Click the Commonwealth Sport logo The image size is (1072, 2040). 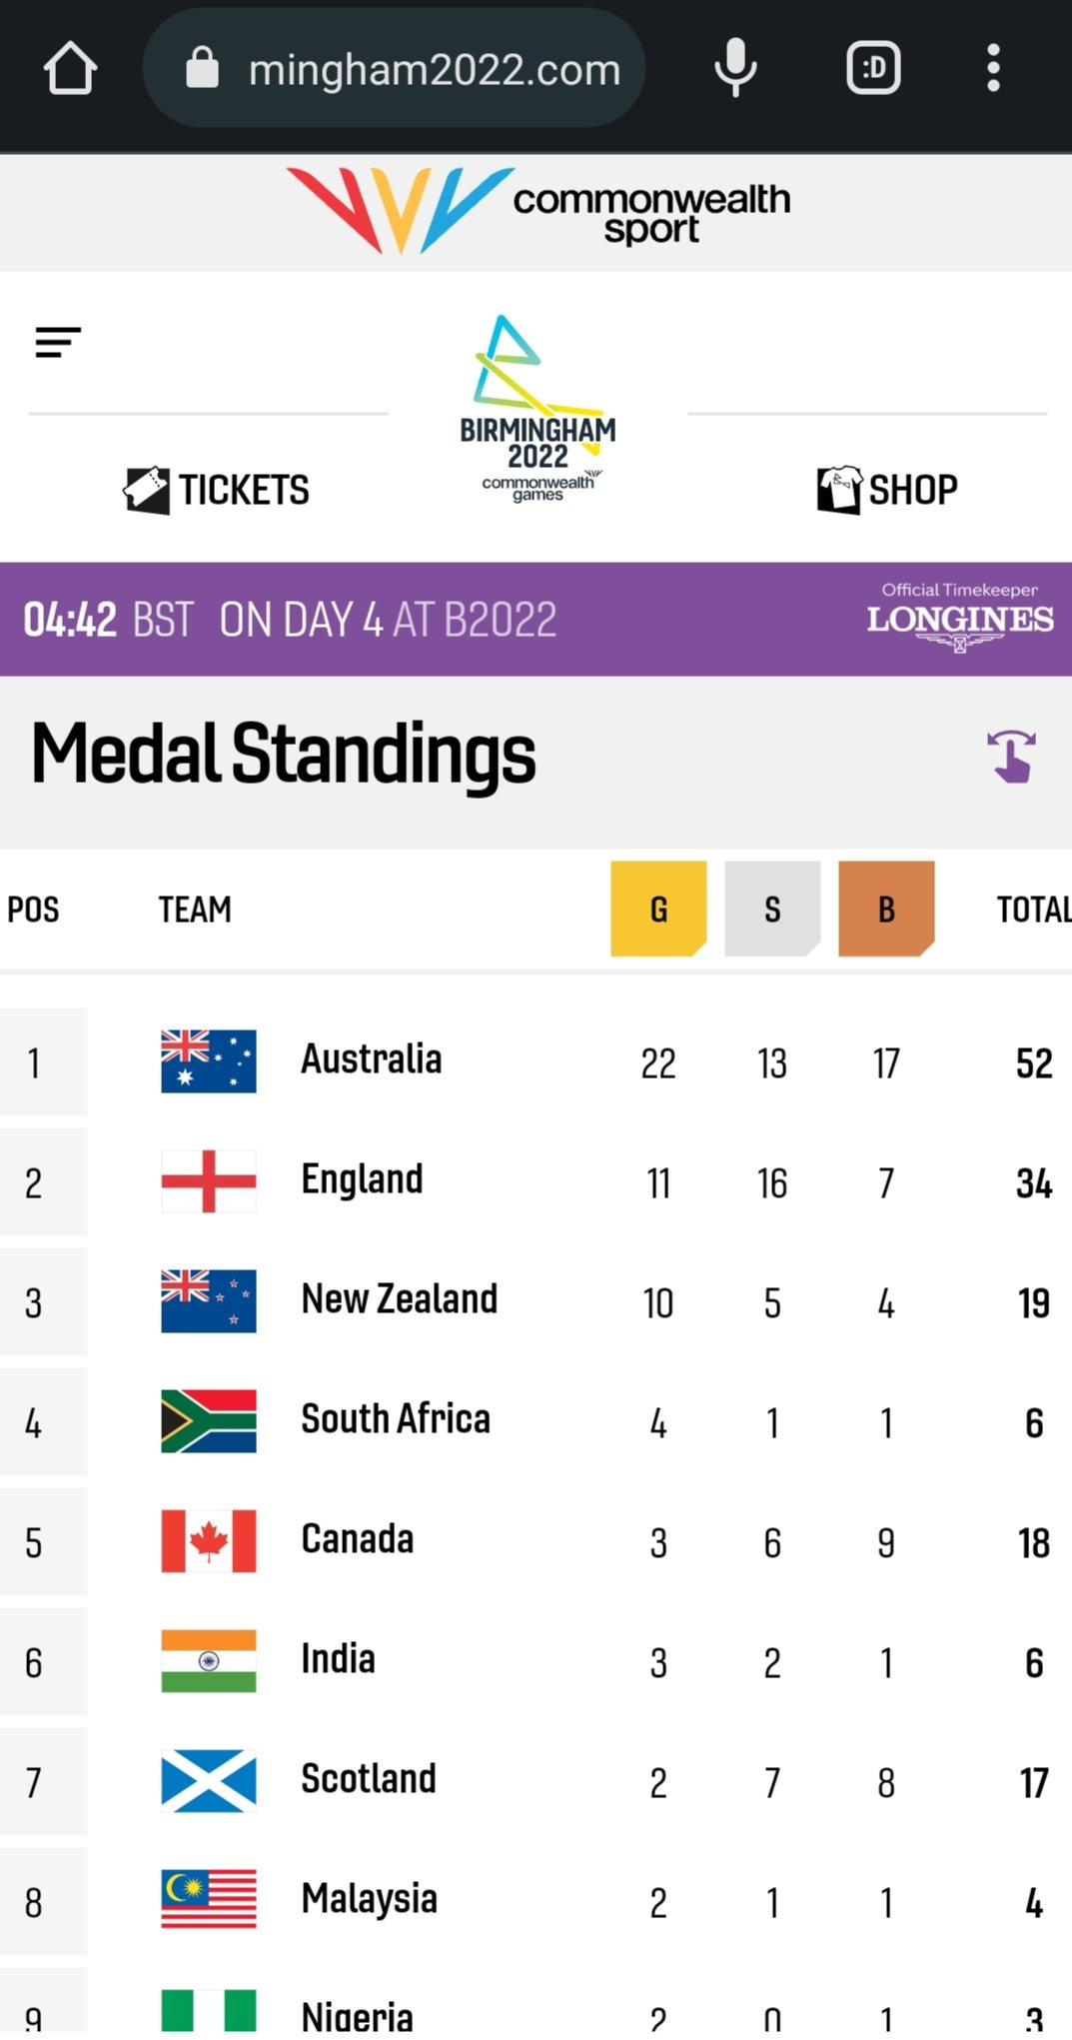click(537, 211)
